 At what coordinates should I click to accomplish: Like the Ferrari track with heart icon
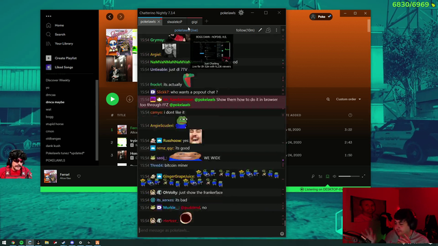click(79, 176)
